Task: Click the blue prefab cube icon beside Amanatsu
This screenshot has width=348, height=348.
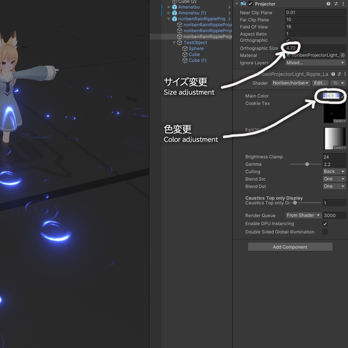Action: click(x=175, y=7)
